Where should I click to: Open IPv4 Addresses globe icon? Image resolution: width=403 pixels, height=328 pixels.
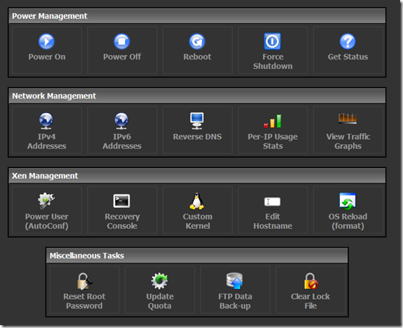46,121
